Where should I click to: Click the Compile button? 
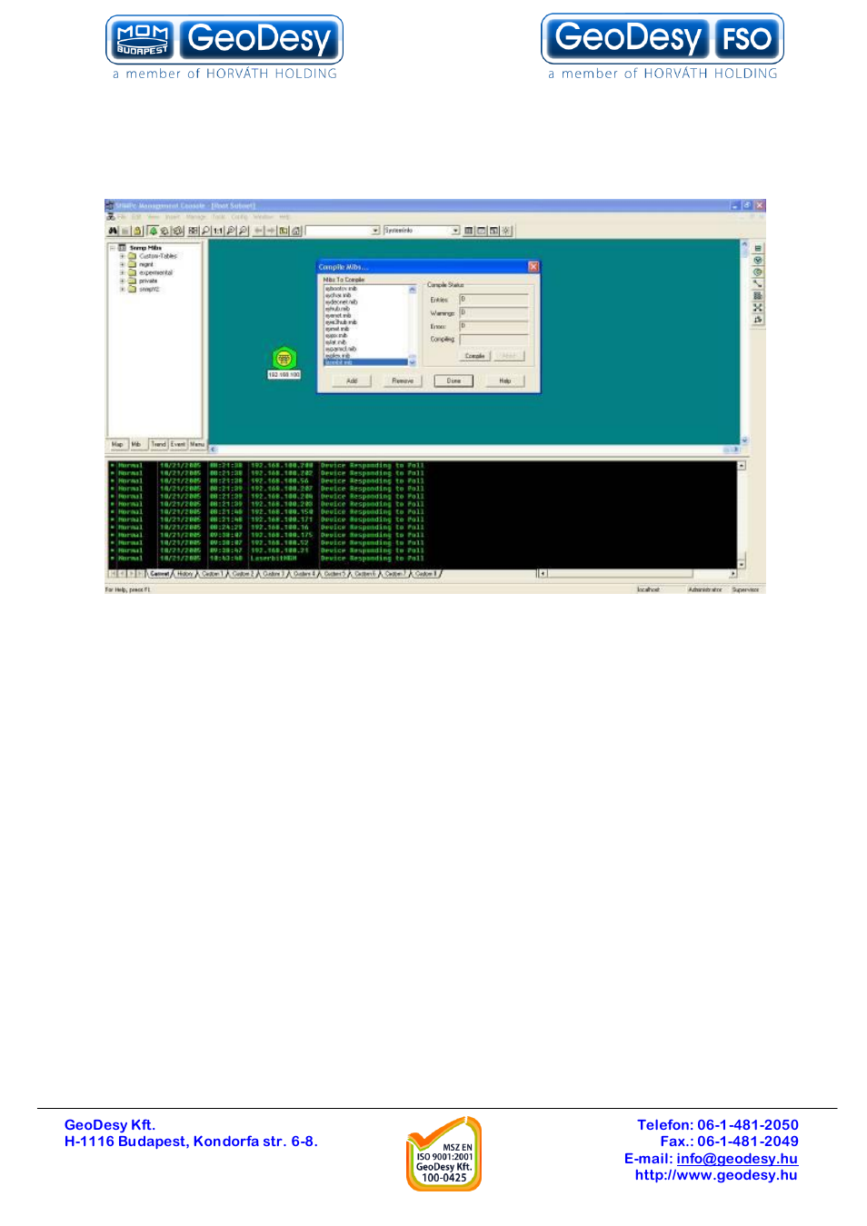475,356
